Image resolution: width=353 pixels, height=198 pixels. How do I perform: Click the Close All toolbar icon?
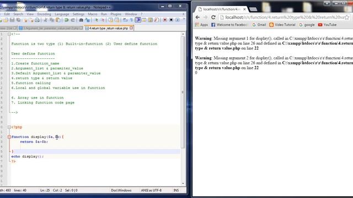pos(31,20)
